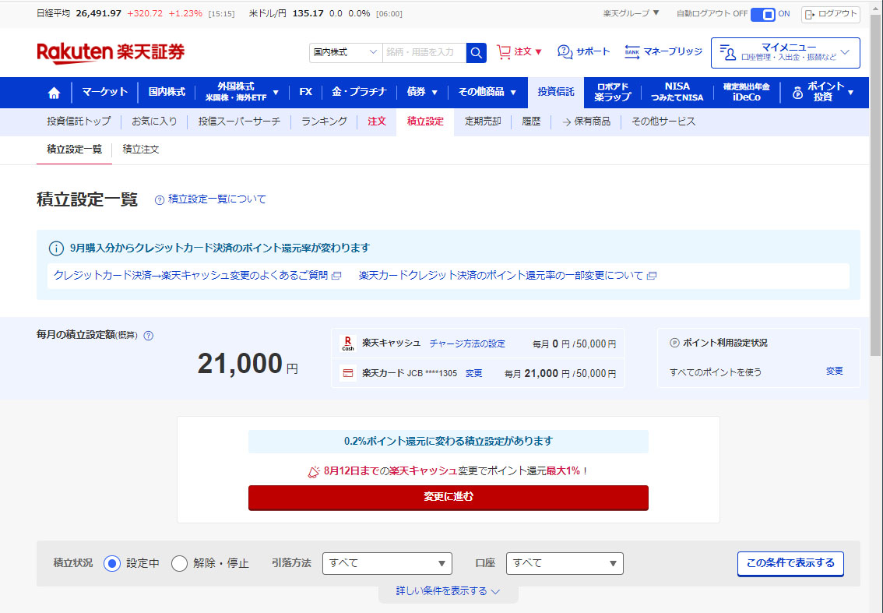
Task: Click help icon beside 毎月の積立設定額
Action: click(149, 336)
